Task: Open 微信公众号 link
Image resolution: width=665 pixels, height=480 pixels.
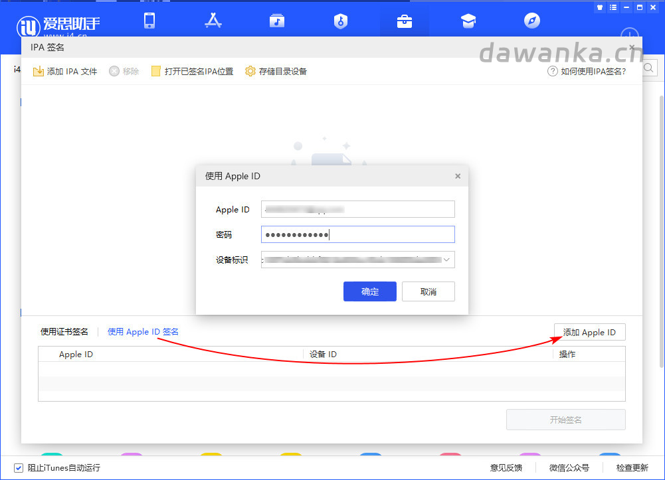Action: [569, 467]
